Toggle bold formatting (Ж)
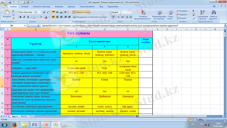 pos(20,17)
